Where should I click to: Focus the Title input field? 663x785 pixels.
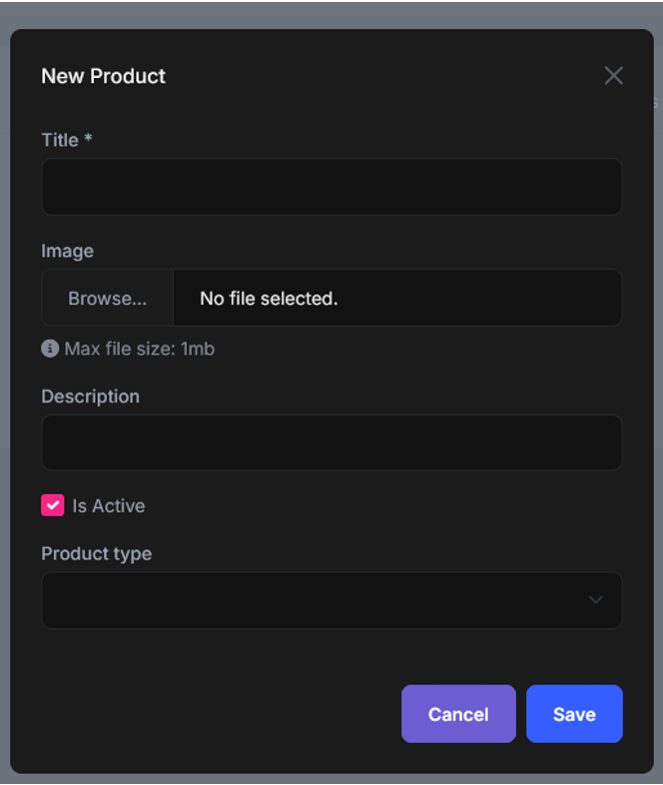(331, 187)
